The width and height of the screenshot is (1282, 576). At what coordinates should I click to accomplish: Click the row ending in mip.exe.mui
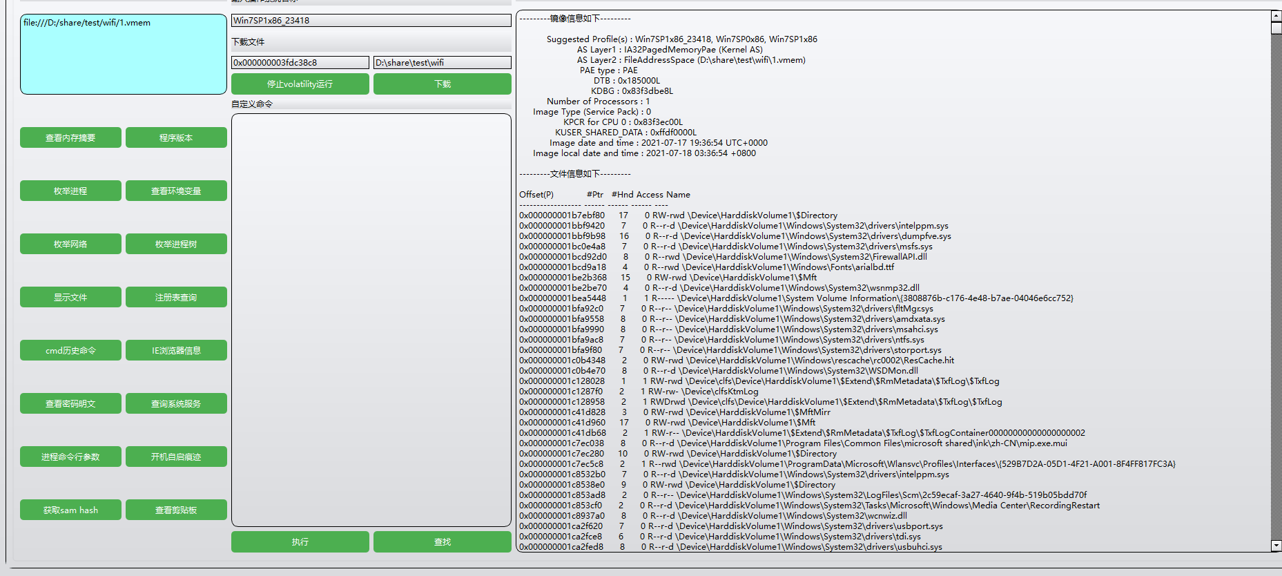(793, 443)
